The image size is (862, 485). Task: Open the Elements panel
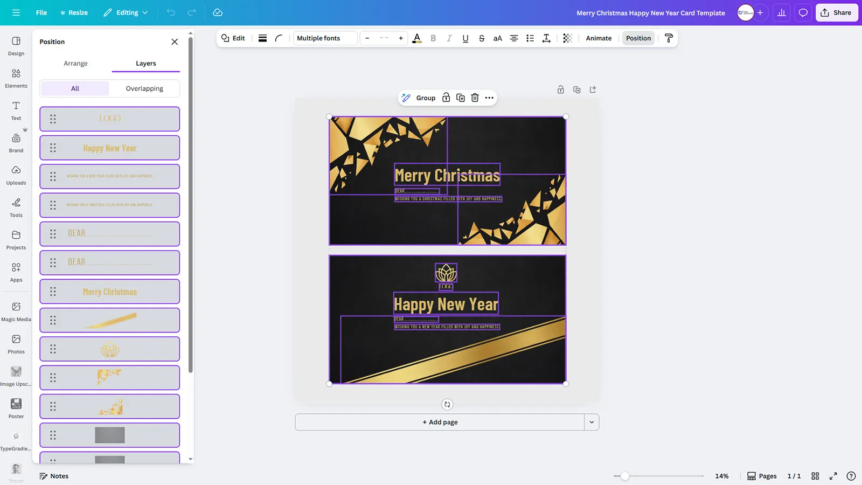pos(16,77)
